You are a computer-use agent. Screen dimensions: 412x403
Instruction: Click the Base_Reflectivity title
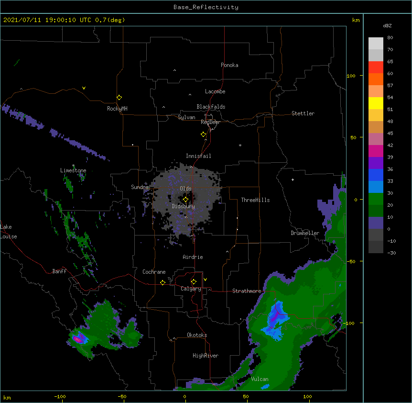206,7
